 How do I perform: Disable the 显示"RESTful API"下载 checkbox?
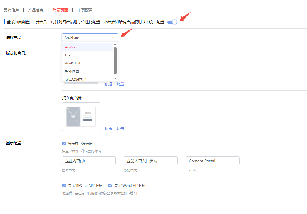(64, 185)
